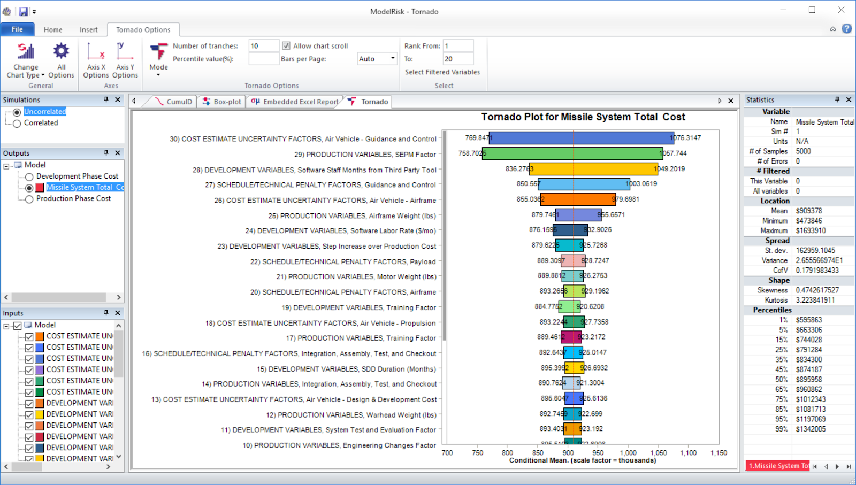Screen dimensions: 856x485
Task: Click Select Filtered Variables
Action: (442, 72)
